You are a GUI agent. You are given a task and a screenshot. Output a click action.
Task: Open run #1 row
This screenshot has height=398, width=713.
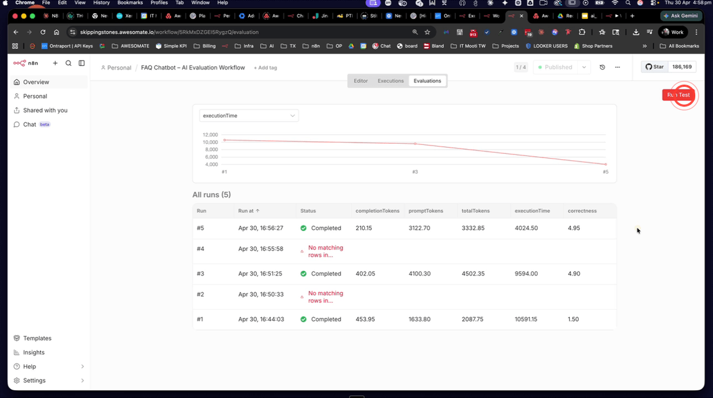[404, 319]
